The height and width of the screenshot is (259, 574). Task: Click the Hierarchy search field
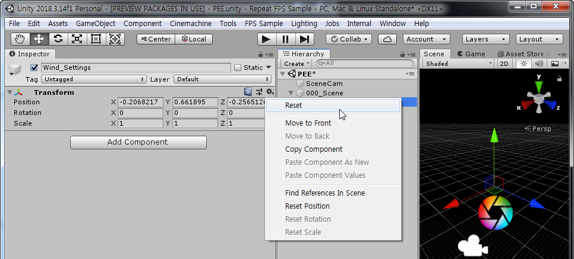coord(365,63)
